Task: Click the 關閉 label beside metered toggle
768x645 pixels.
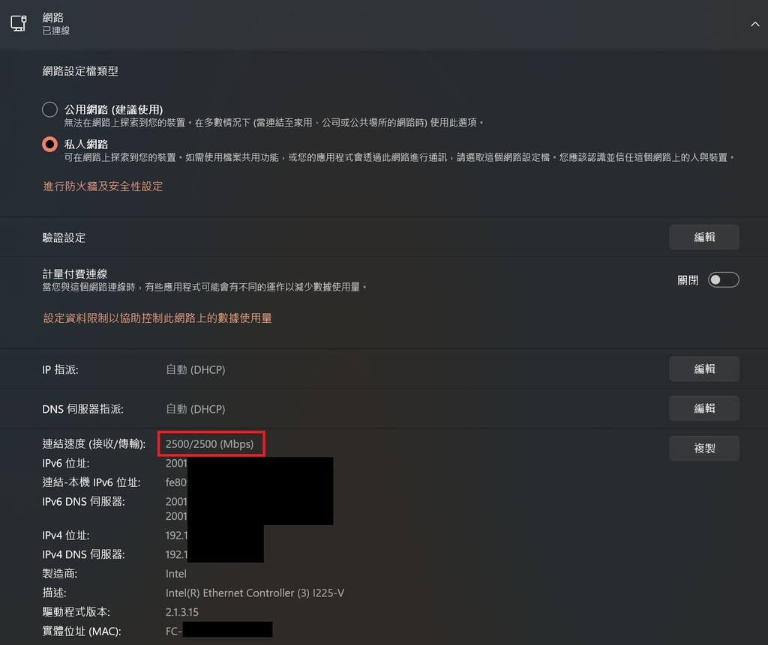Action: (x=688, y=280)
